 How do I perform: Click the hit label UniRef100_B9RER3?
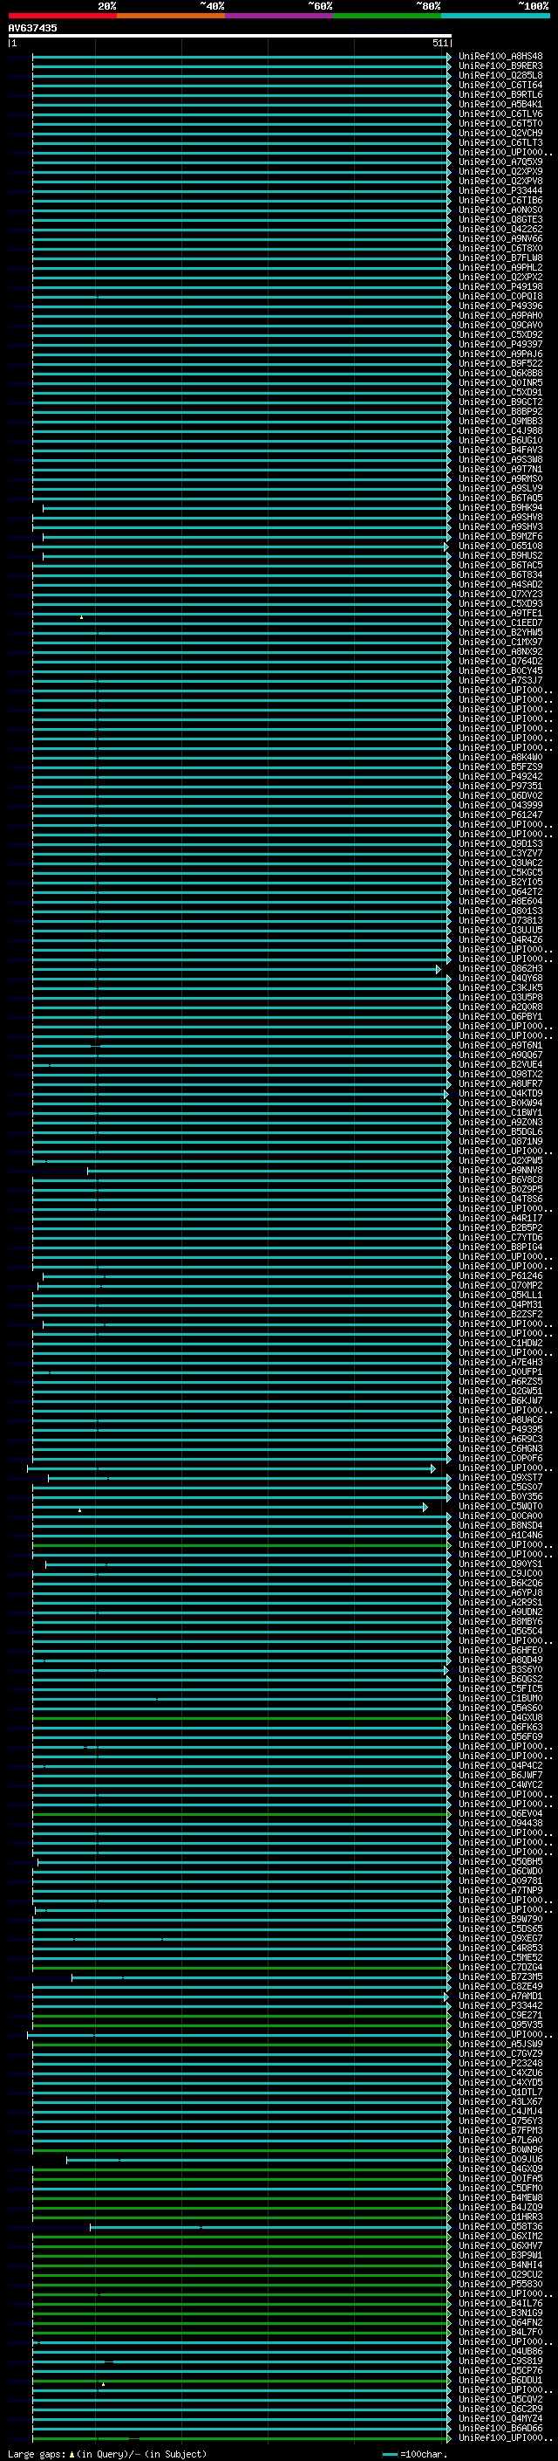pyautogui.click(x=500, y=66)
